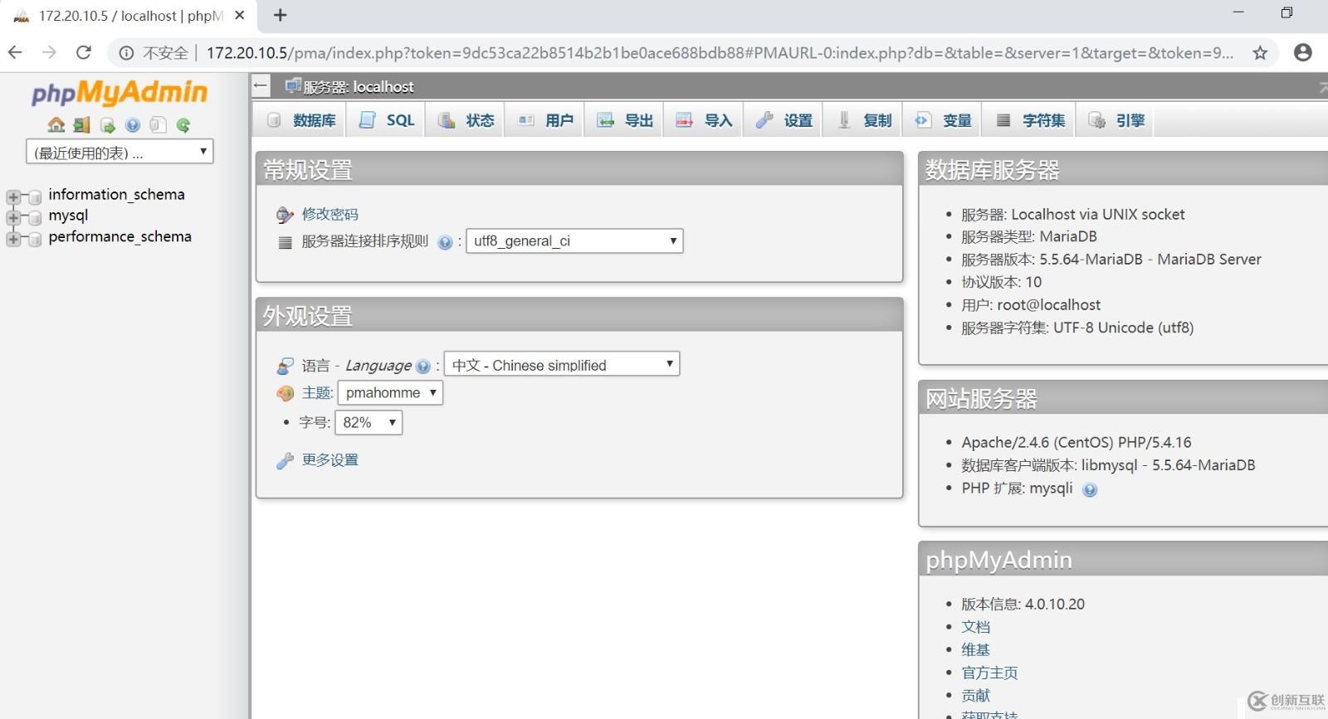Open the 82% font size dropdown

coord(369,422)
